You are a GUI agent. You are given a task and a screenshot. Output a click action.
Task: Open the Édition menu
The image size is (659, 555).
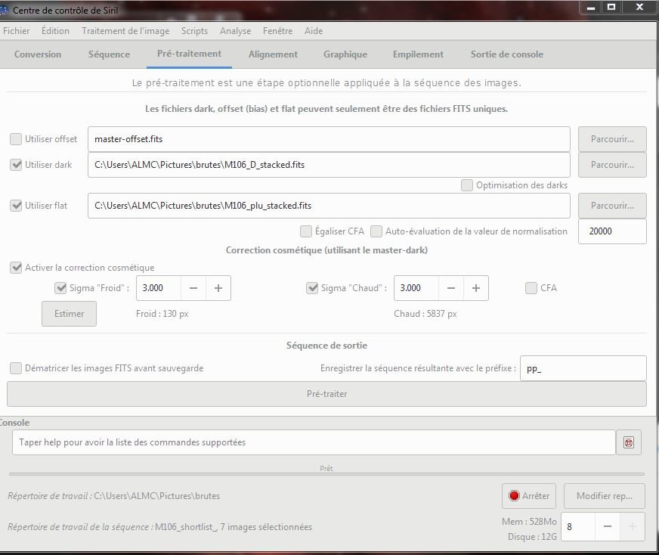55,31
